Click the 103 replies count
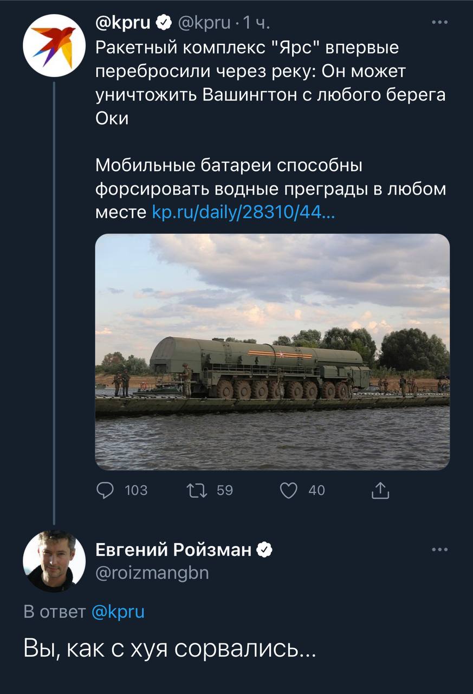Screen dimensions: 473x694 click(x=136, y=490)
